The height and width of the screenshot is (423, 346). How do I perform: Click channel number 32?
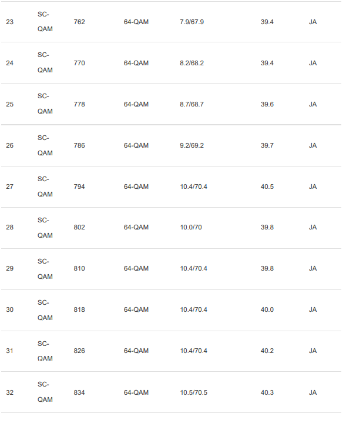coord(10,393)
